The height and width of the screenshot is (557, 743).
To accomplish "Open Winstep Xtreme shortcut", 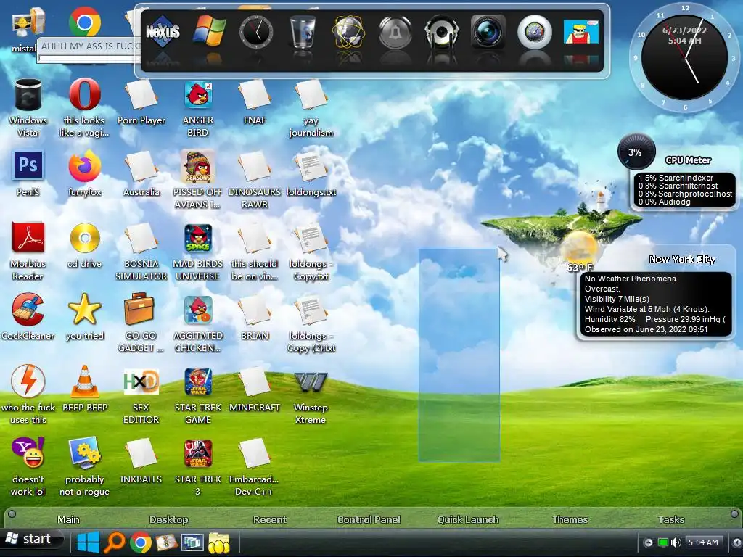I will pos(311,381).
